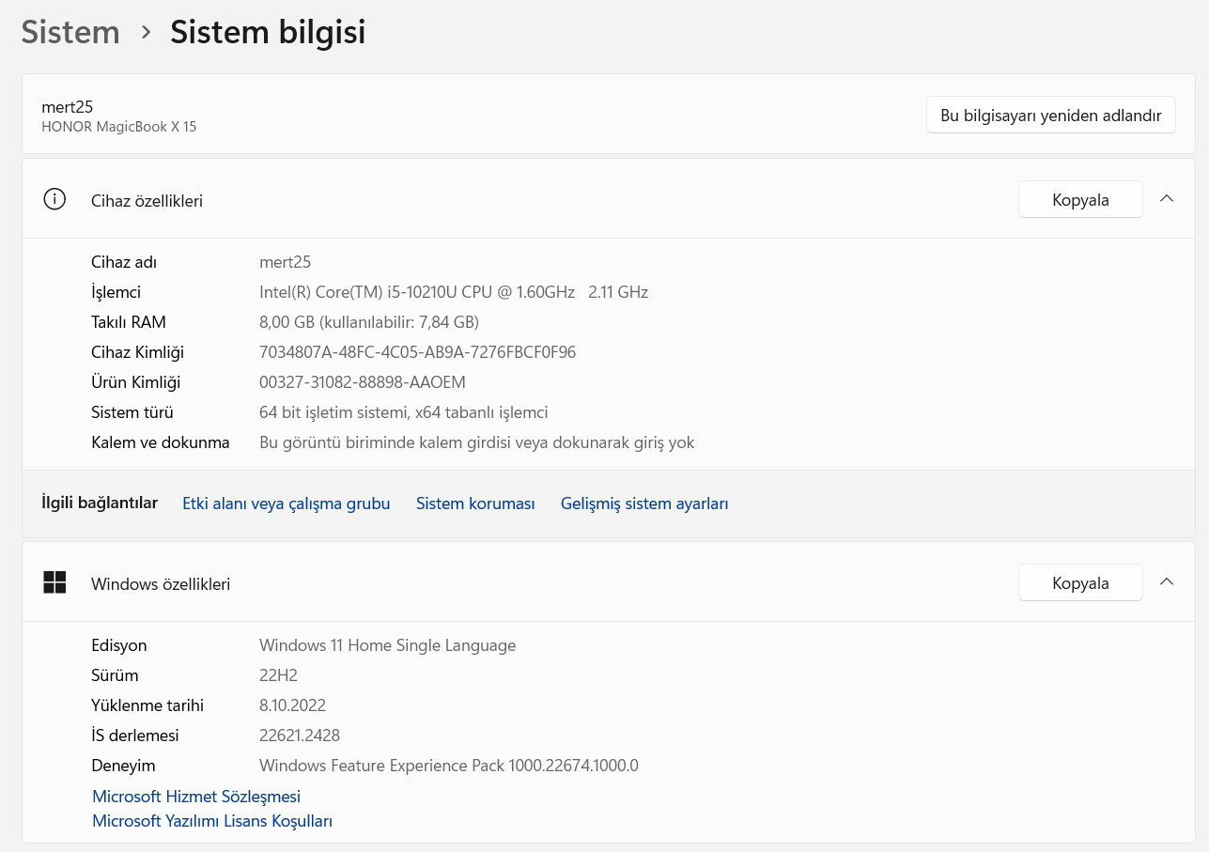
Task: Click the build number 22621.2428
Action: [300, 736]
